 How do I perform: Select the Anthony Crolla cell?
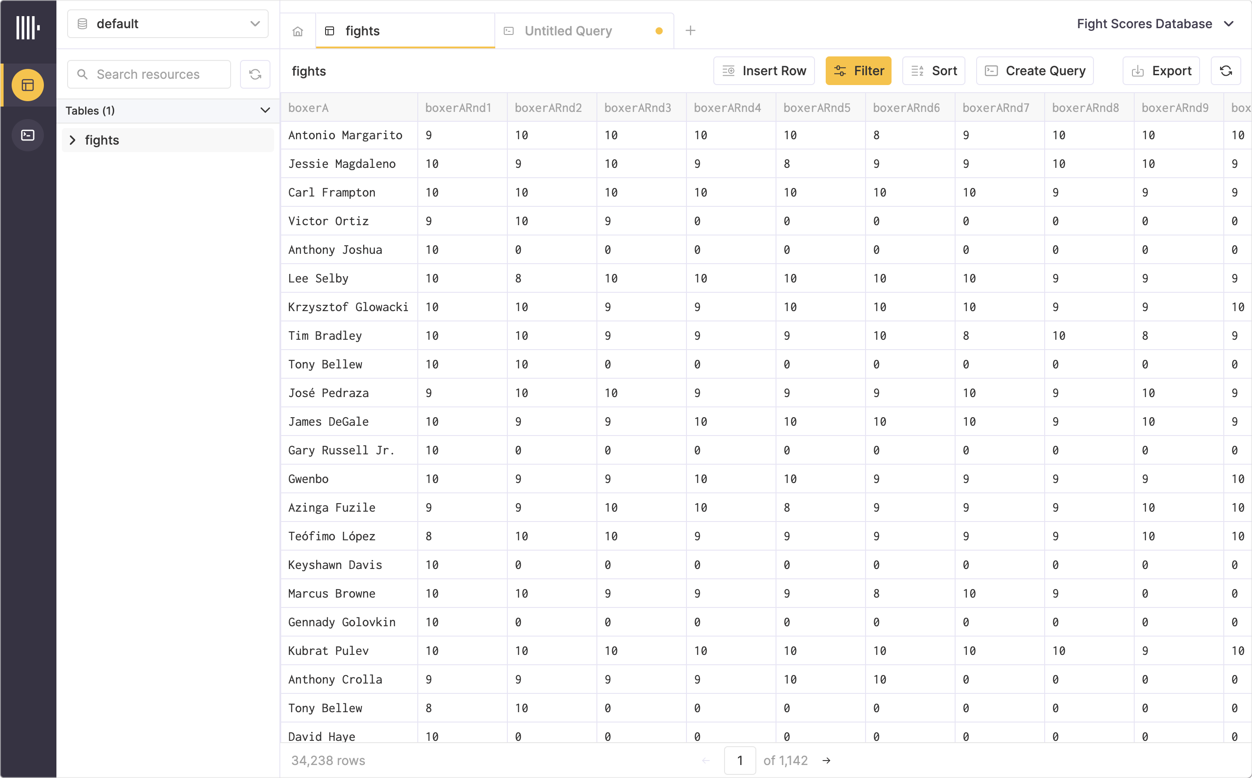(349, 679)
